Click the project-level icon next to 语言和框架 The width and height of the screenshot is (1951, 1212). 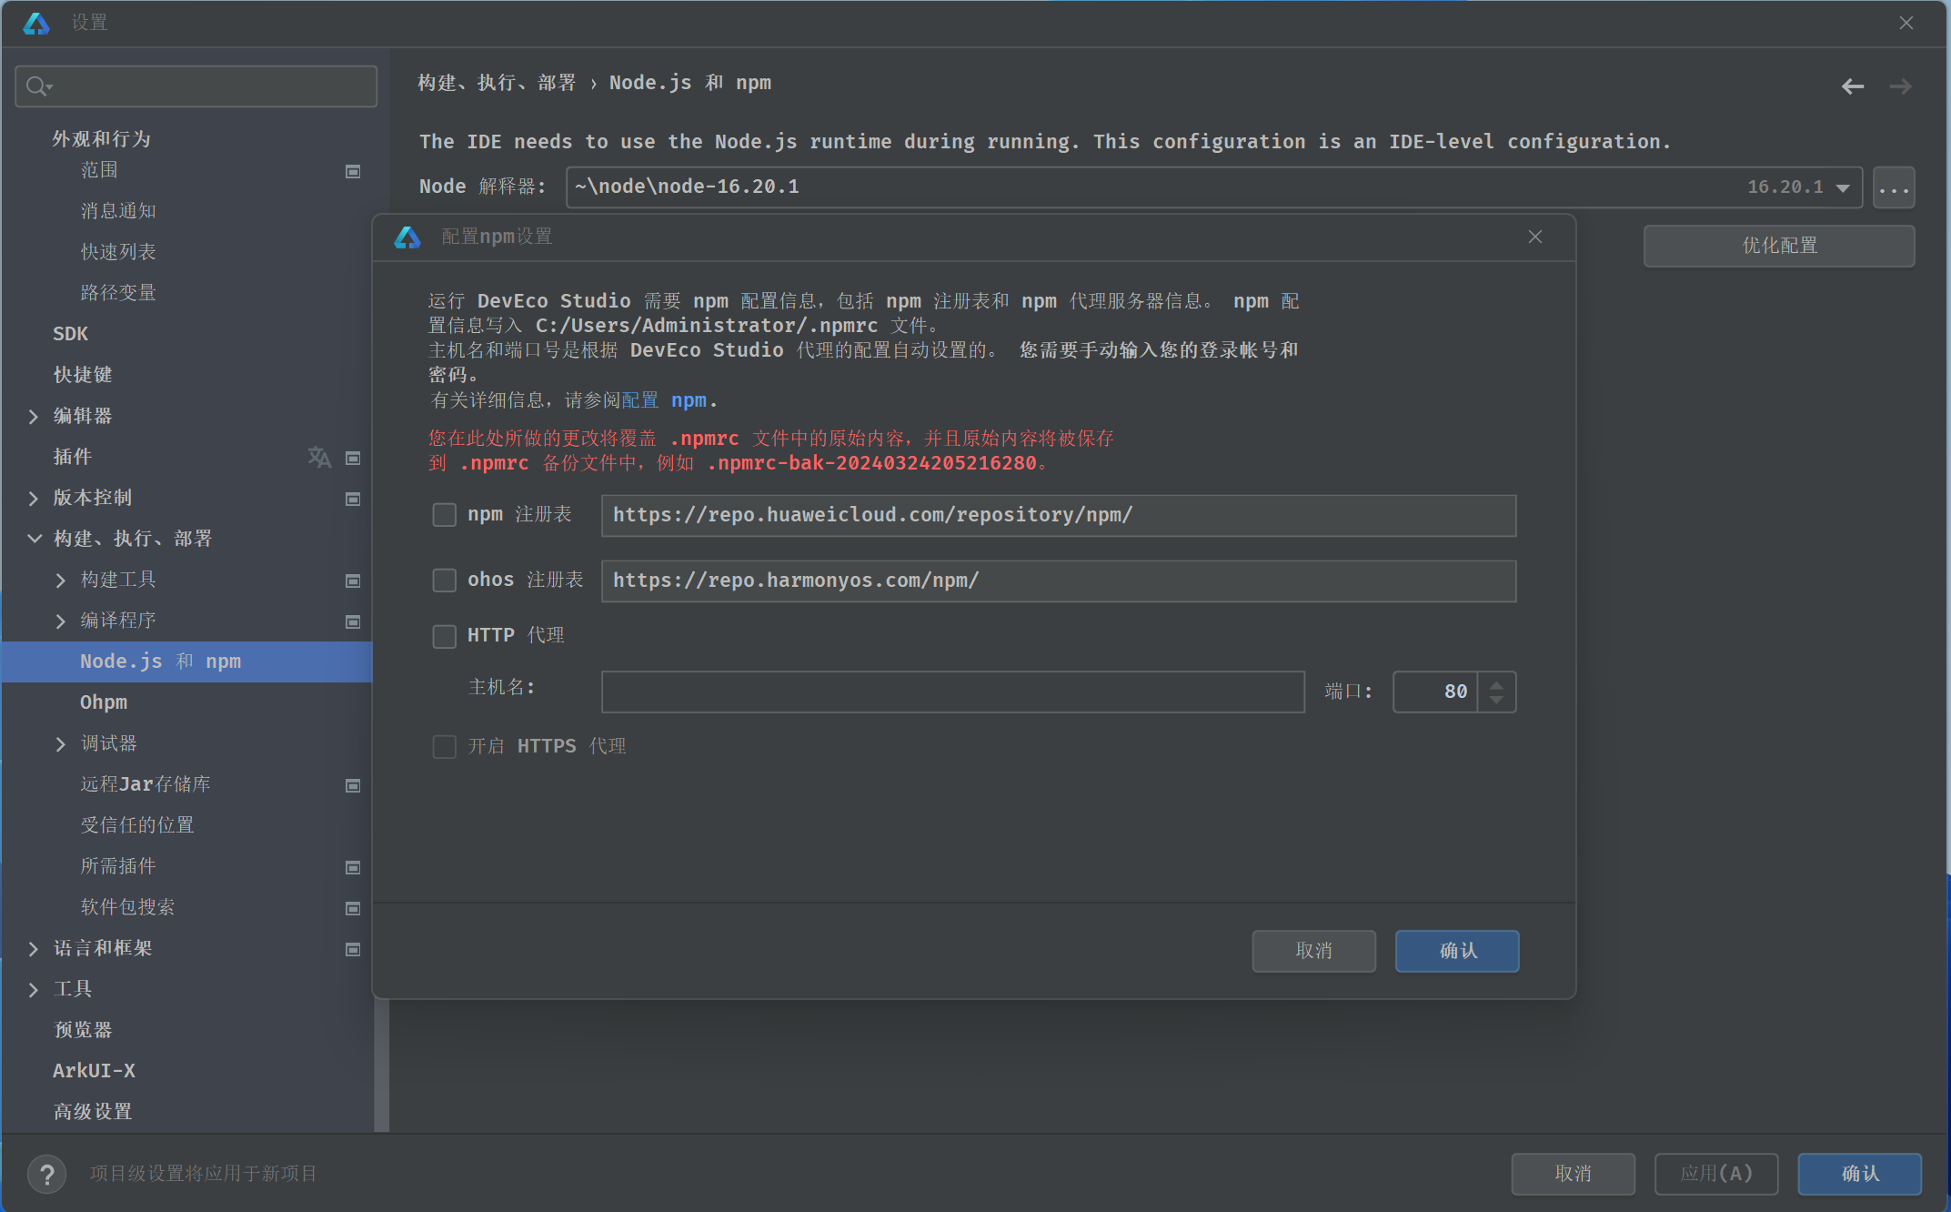pos(353,949)
